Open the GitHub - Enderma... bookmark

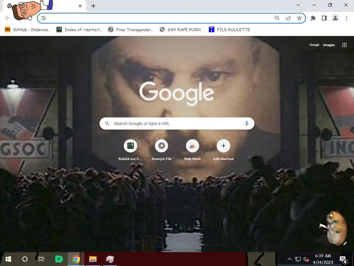[28, 30]
